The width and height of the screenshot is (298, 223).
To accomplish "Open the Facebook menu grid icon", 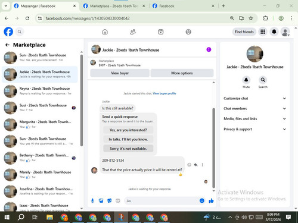I will click(x=263, y=32).
